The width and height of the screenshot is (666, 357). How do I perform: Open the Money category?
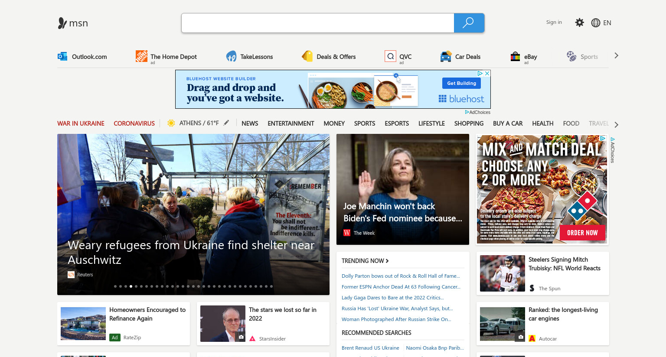pos(334,123)
